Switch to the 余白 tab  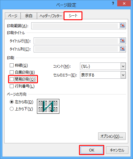point(29,16)
